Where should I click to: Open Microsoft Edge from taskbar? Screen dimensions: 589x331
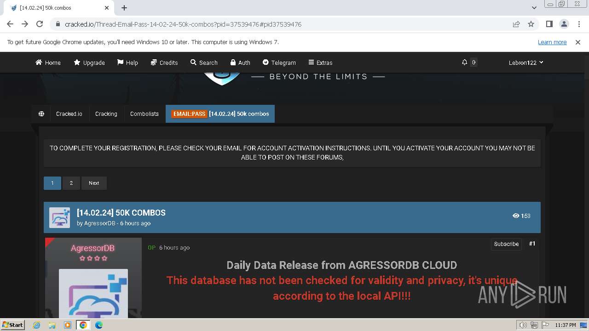click(99, 325)
